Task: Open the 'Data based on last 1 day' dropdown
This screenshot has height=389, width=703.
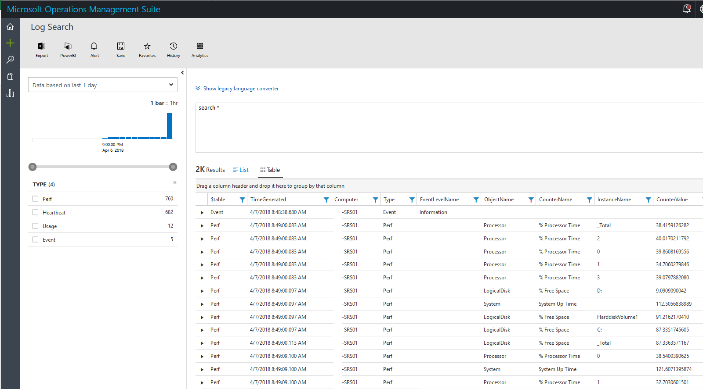Action: click(x=103, y=85)
